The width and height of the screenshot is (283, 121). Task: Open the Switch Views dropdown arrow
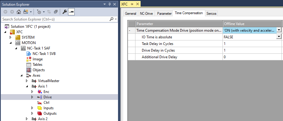tap(31, 12)
